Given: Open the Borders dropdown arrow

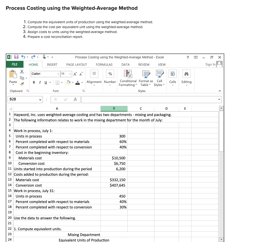Looking at the screenshot, I should coord(62,83).
